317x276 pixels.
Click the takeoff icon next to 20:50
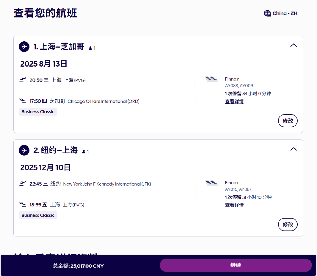pyautogui.click(x=23, y=80)
